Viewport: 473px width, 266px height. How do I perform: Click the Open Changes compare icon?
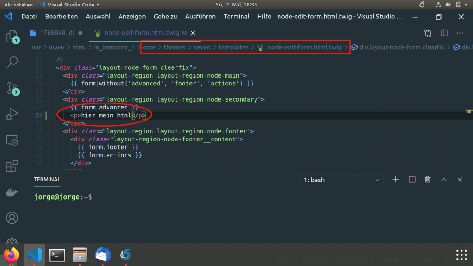point(428,33)
